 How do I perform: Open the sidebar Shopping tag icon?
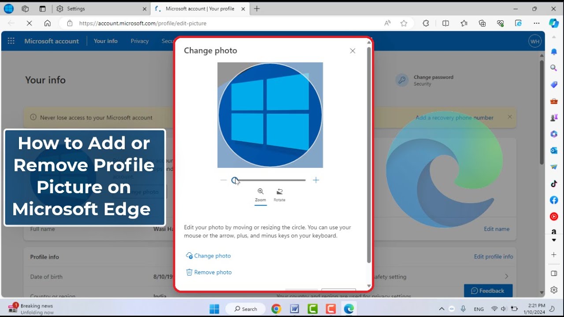554,85
